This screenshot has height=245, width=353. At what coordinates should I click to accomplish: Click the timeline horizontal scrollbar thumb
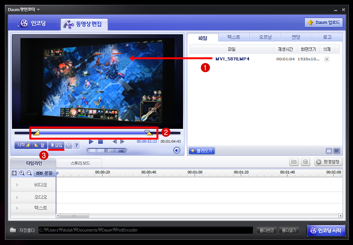[74, 216]
